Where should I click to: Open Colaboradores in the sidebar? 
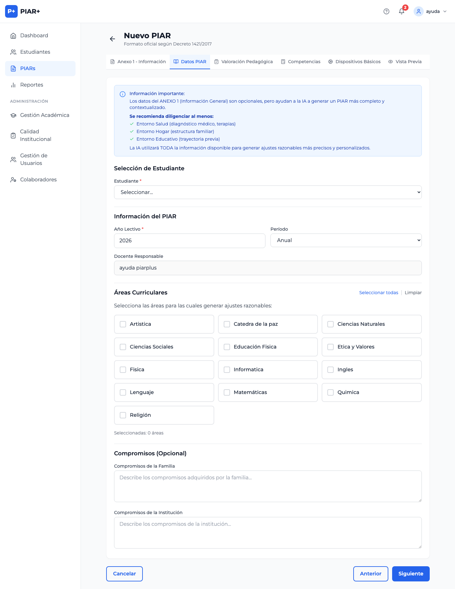pos(38,179)
